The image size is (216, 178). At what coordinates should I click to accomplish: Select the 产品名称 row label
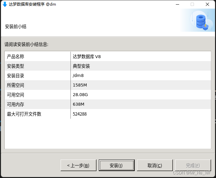pyautogui.click(x=15, y=56)
